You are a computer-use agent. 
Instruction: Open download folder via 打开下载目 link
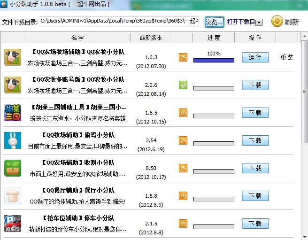pos(241,22)
